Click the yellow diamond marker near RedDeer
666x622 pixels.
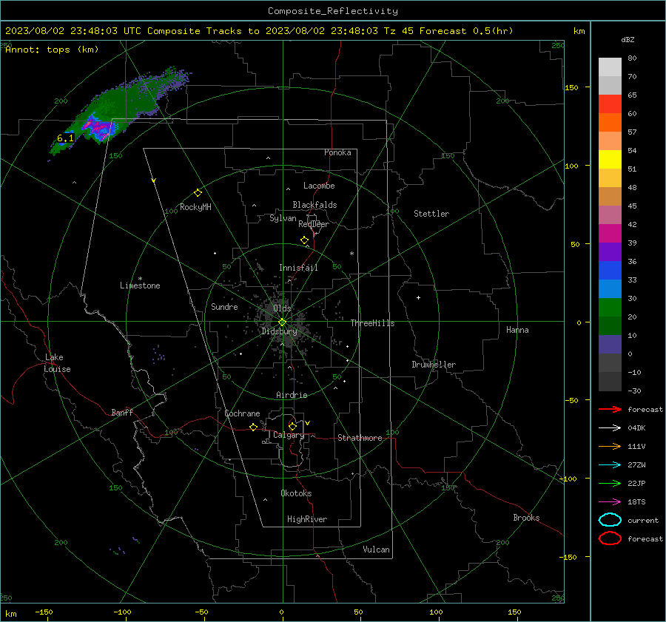point(305,240)
